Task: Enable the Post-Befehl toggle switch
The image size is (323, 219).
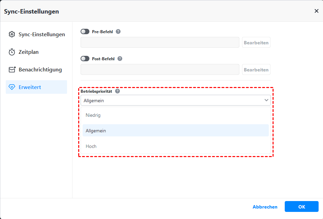Action: coord(85,59)
